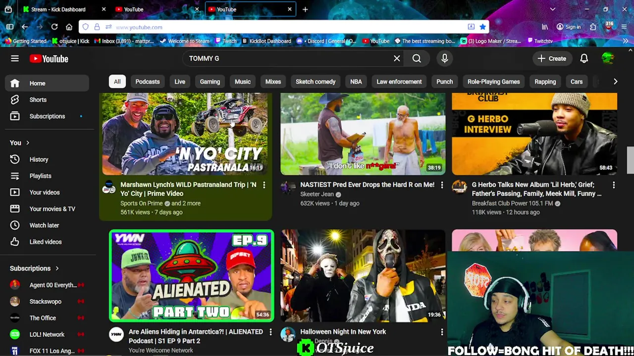Click the Create button
This screenshot has width=634, height=356.
(552, 58)
